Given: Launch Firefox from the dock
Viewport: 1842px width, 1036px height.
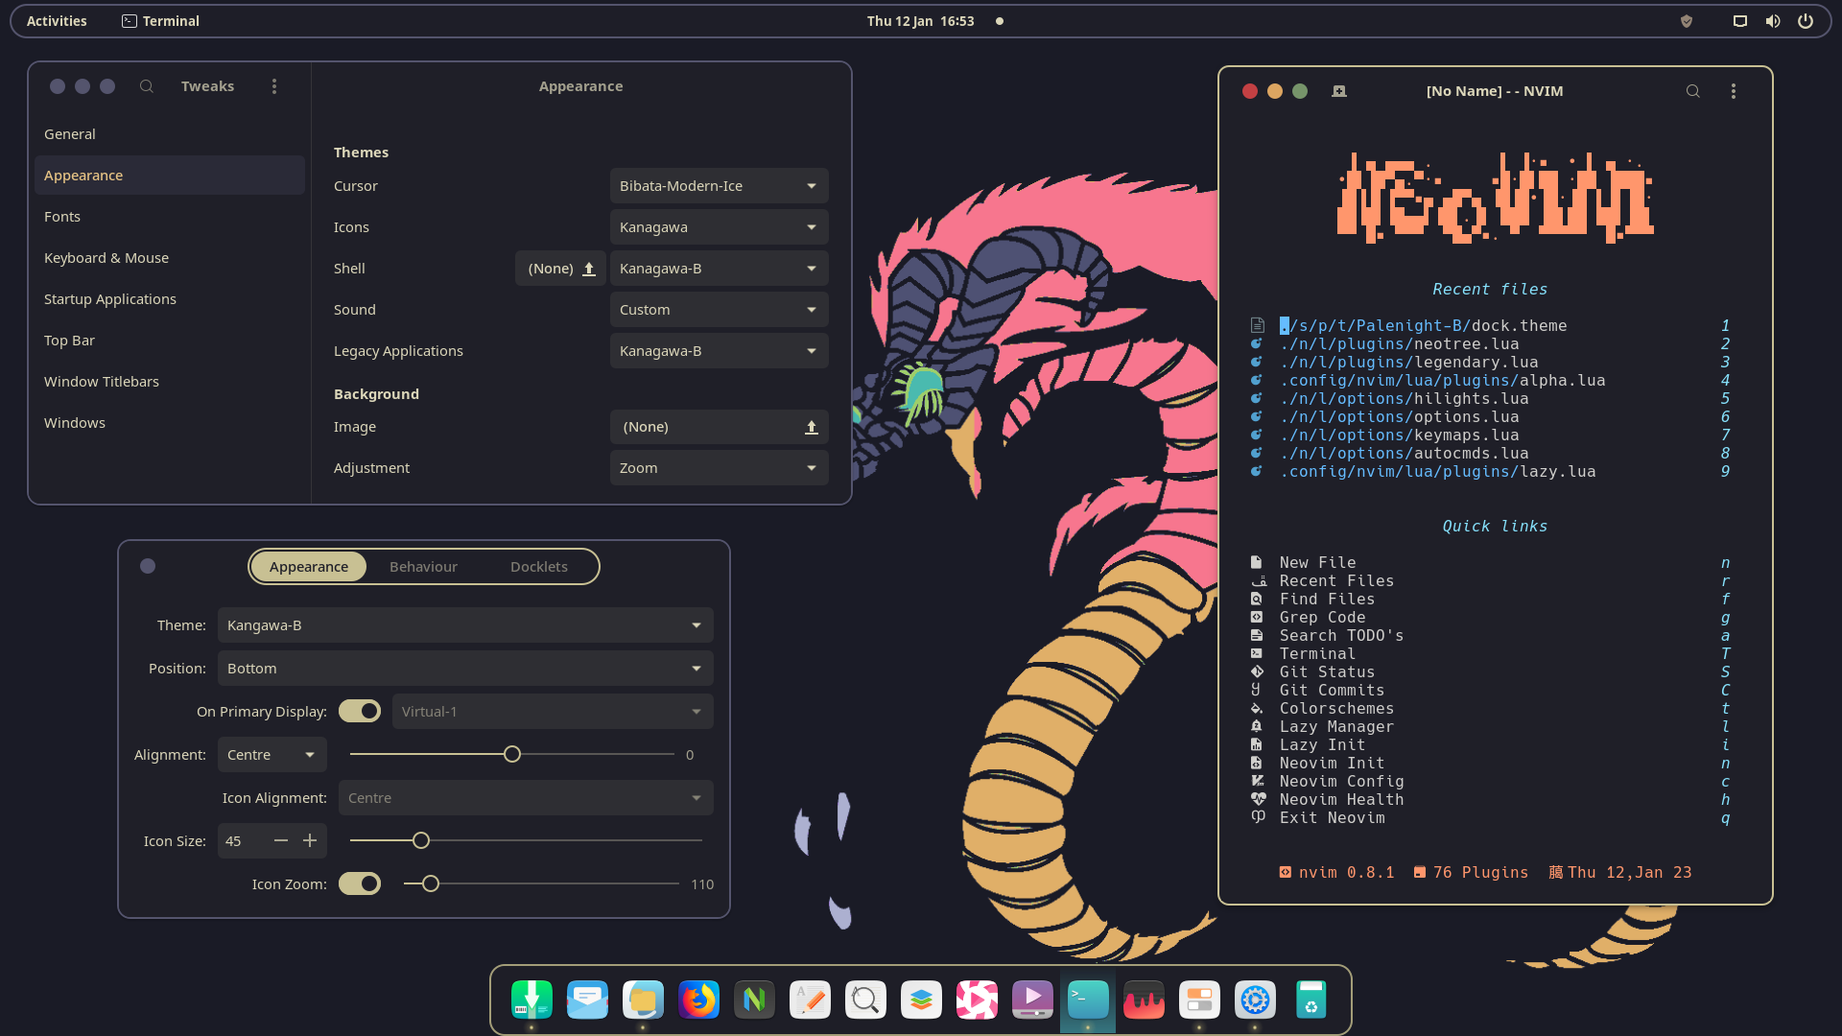Looking at the screenshot, I should point(698,1000).
